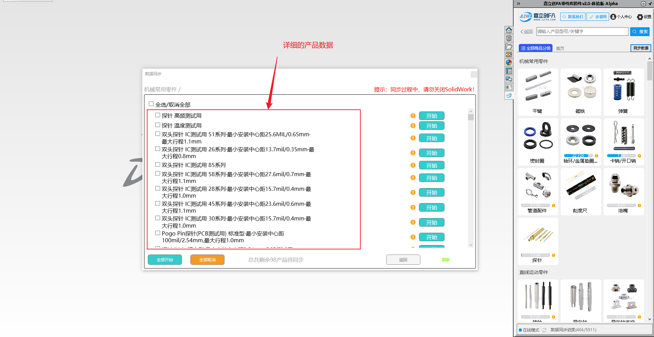Switch to the 首页 tab
This screenshot has height=337, width=654.
click(560, 48)
